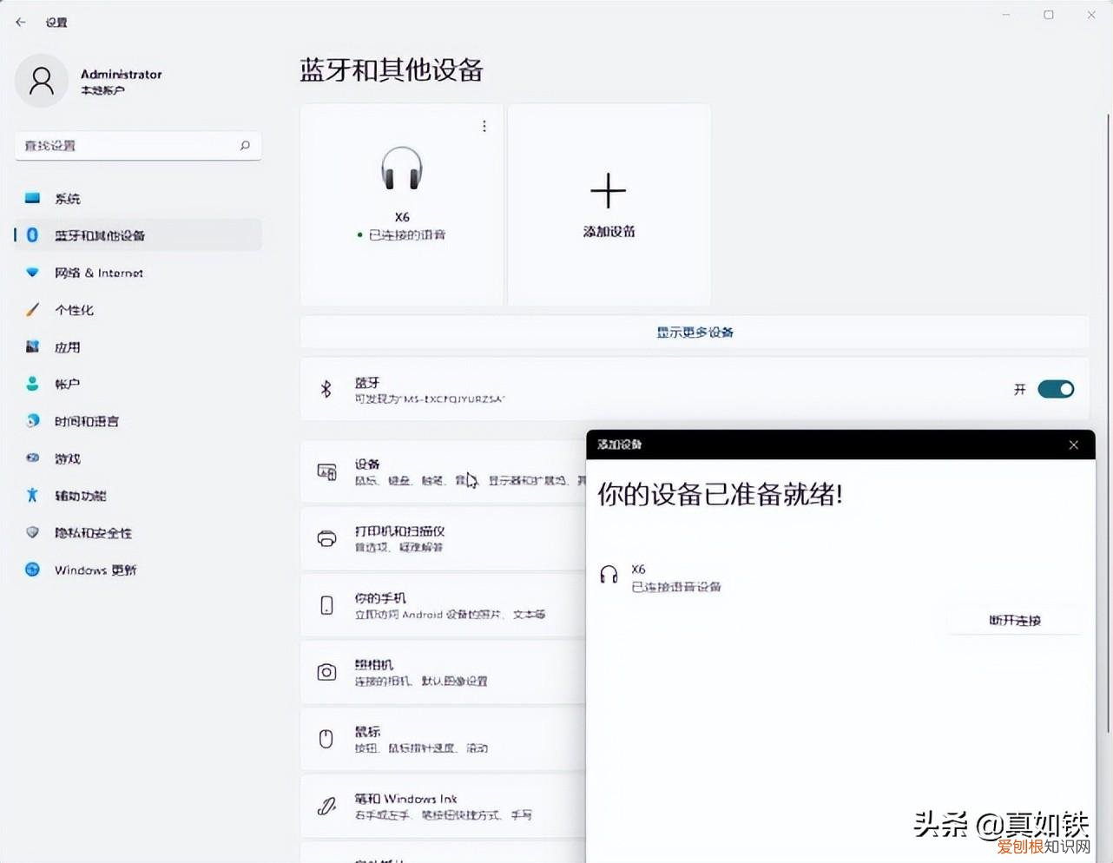
Task: Click 断开连接 to disconnect X6
Action: tap(1013, 620)
